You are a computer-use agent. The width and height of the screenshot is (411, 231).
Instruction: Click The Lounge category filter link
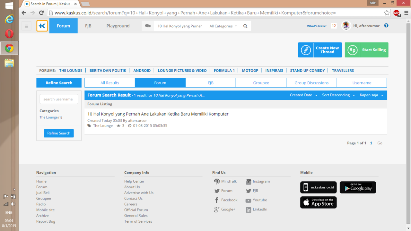pos(48,117)
